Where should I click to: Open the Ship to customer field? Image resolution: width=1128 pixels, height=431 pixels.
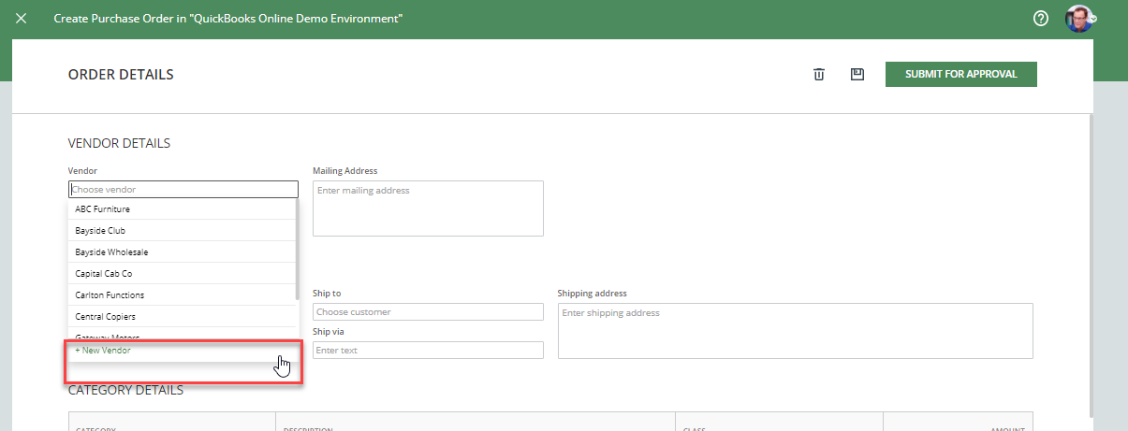pos(428,312)
